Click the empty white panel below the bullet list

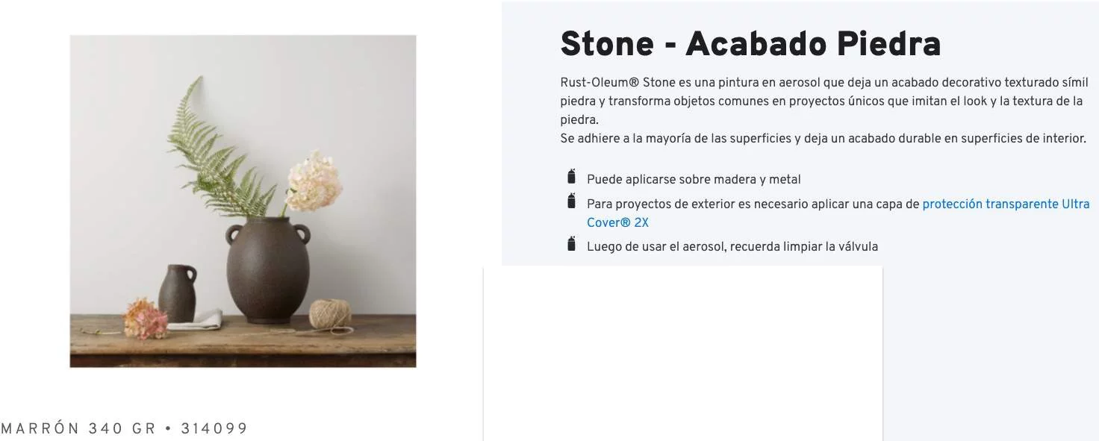(682, 352)
